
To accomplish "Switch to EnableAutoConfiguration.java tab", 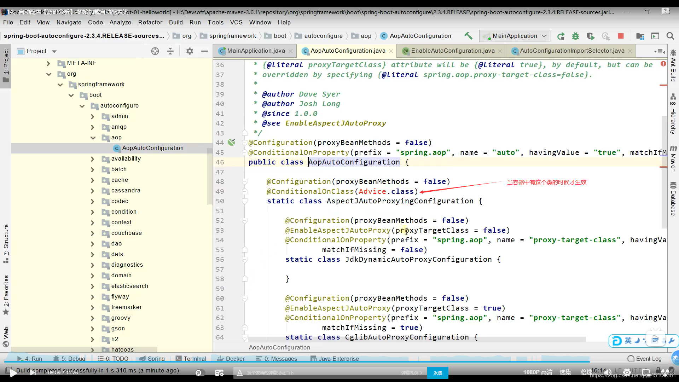I will [453, 51].
